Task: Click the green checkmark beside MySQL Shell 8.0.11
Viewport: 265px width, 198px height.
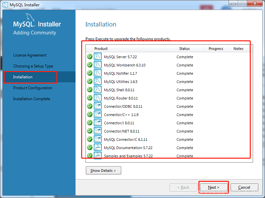Action: (x=90, y=90)
